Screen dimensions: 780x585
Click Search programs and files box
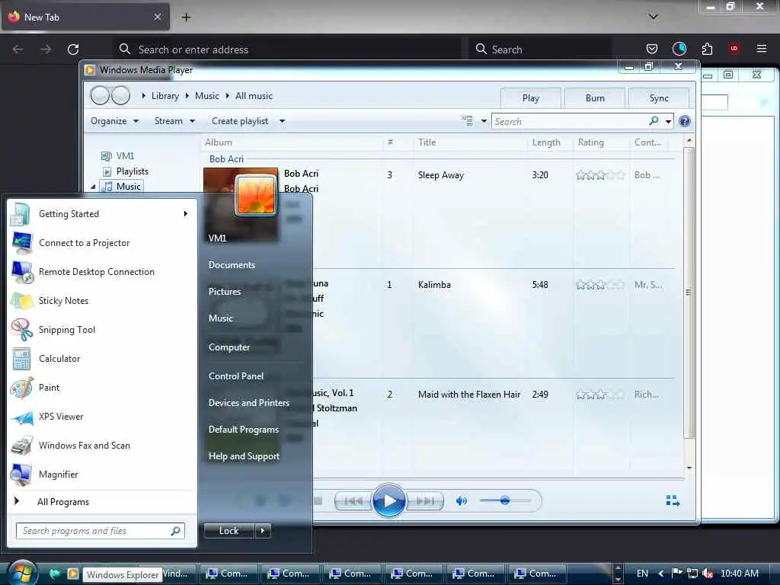[x=100, y=531]
